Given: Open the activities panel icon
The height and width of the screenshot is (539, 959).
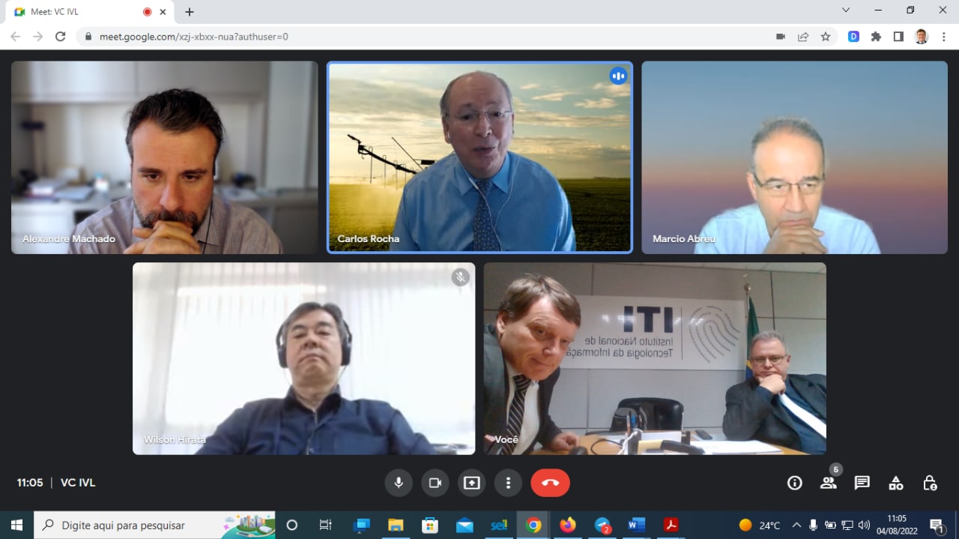Looking at the screenshot, I should click(895, 483).
